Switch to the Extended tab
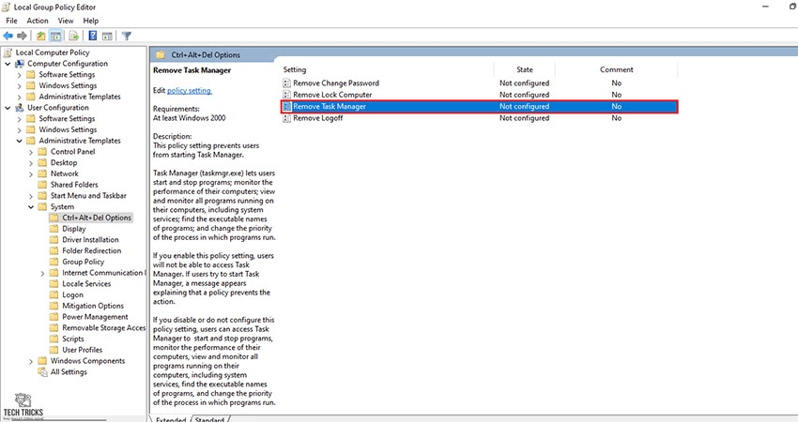The image size is (798, 422). tap(171, 419)
